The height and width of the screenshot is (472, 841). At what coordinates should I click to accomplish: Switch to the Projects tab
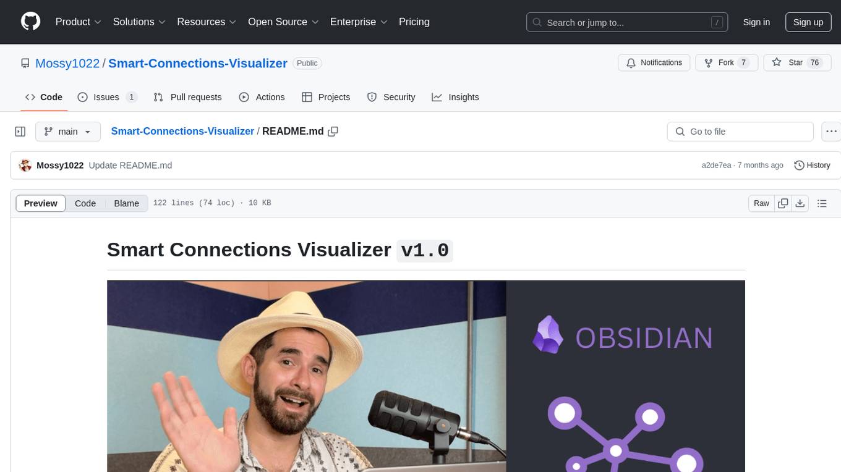326,97
